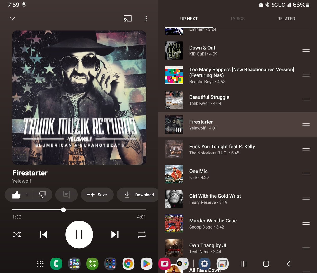Tap the reorder handle for Own Thang by JL
The image size is (317, 273).
pyautogui.click(x=306, y=248)
